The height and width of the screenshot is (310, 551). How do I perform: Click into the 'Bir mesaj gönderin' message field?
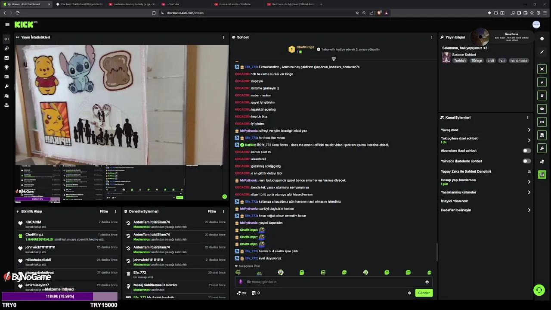[x=334, y=282]
